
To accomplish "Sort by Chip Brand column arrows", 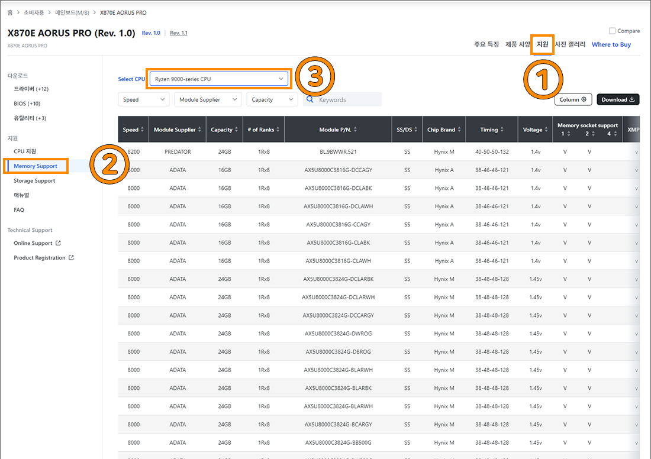I will tap(459, 130).
